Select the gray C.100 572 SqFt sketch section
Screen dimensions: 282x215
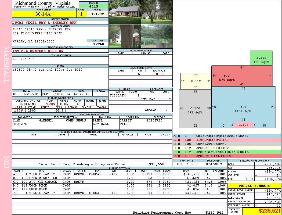point(195,109)
